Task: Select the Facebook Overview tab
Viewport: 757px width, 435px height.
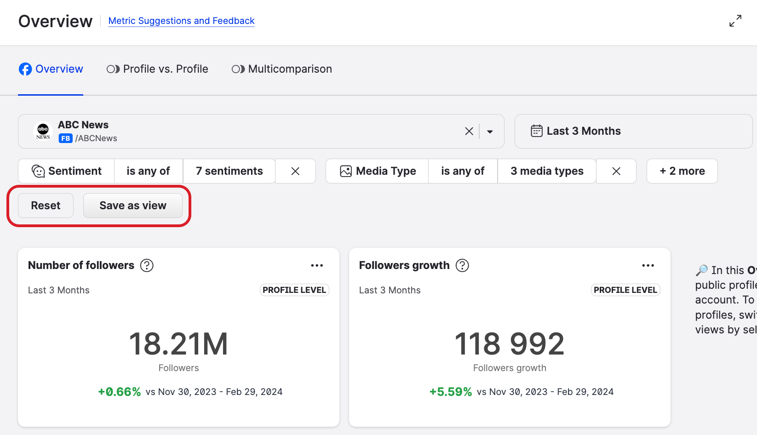Action: [x=51, y=69]
